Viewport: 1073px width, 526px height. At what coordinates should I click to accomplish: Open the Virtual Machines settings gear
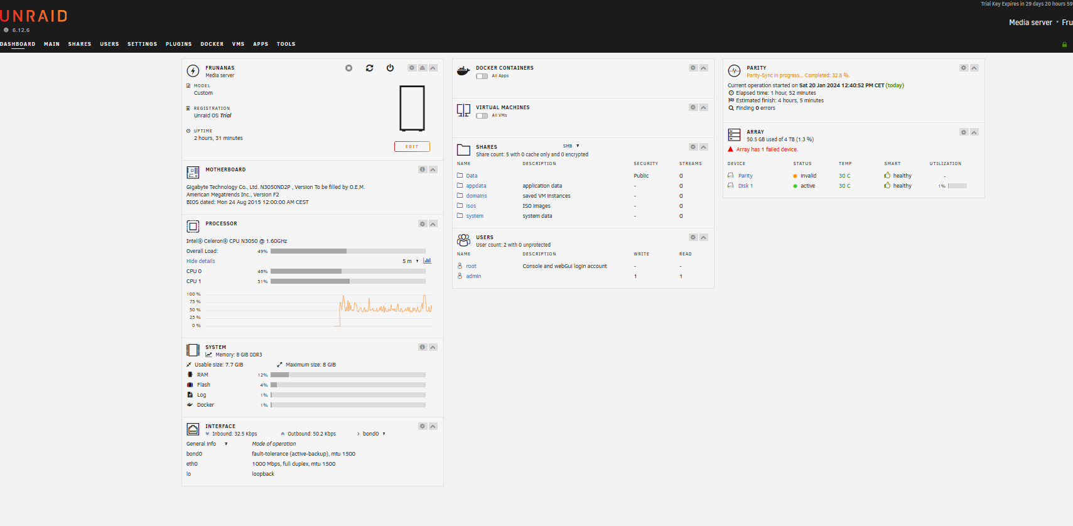(x=693, y=107)
